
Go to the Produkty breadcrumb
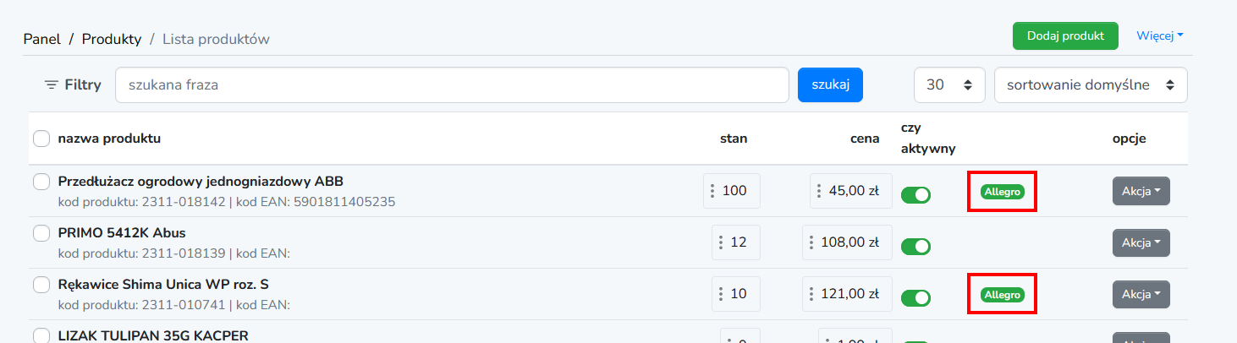[112, 39]
